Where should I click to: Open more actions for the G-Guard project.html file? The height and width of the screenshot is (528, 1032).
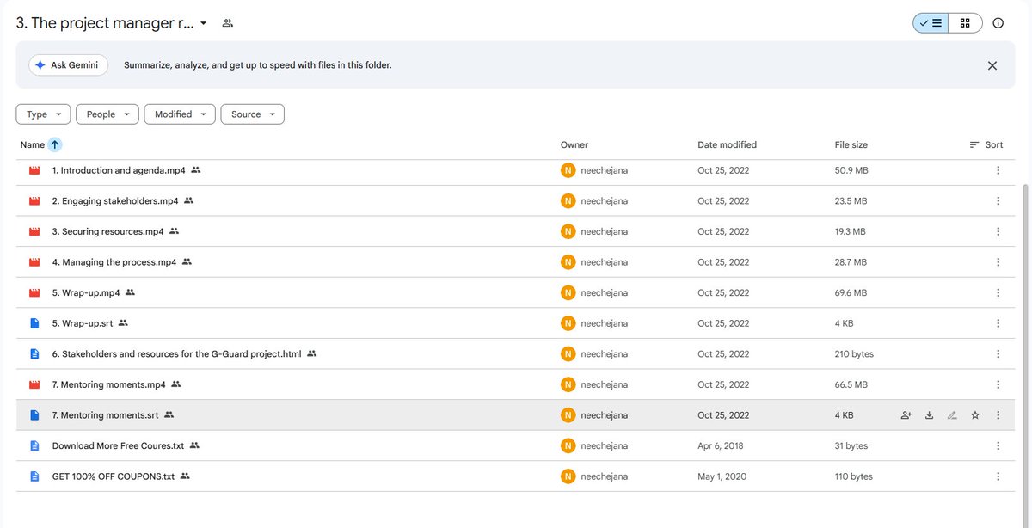coord(998,354)
